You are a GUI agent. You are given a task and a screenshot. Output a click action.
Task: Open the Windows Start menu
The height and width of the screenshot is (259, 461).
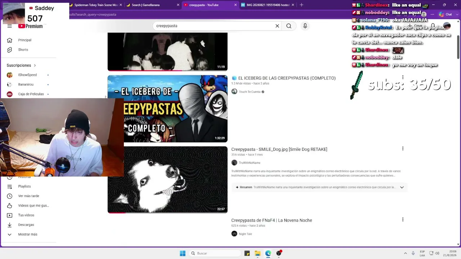(x=183, y=253)
